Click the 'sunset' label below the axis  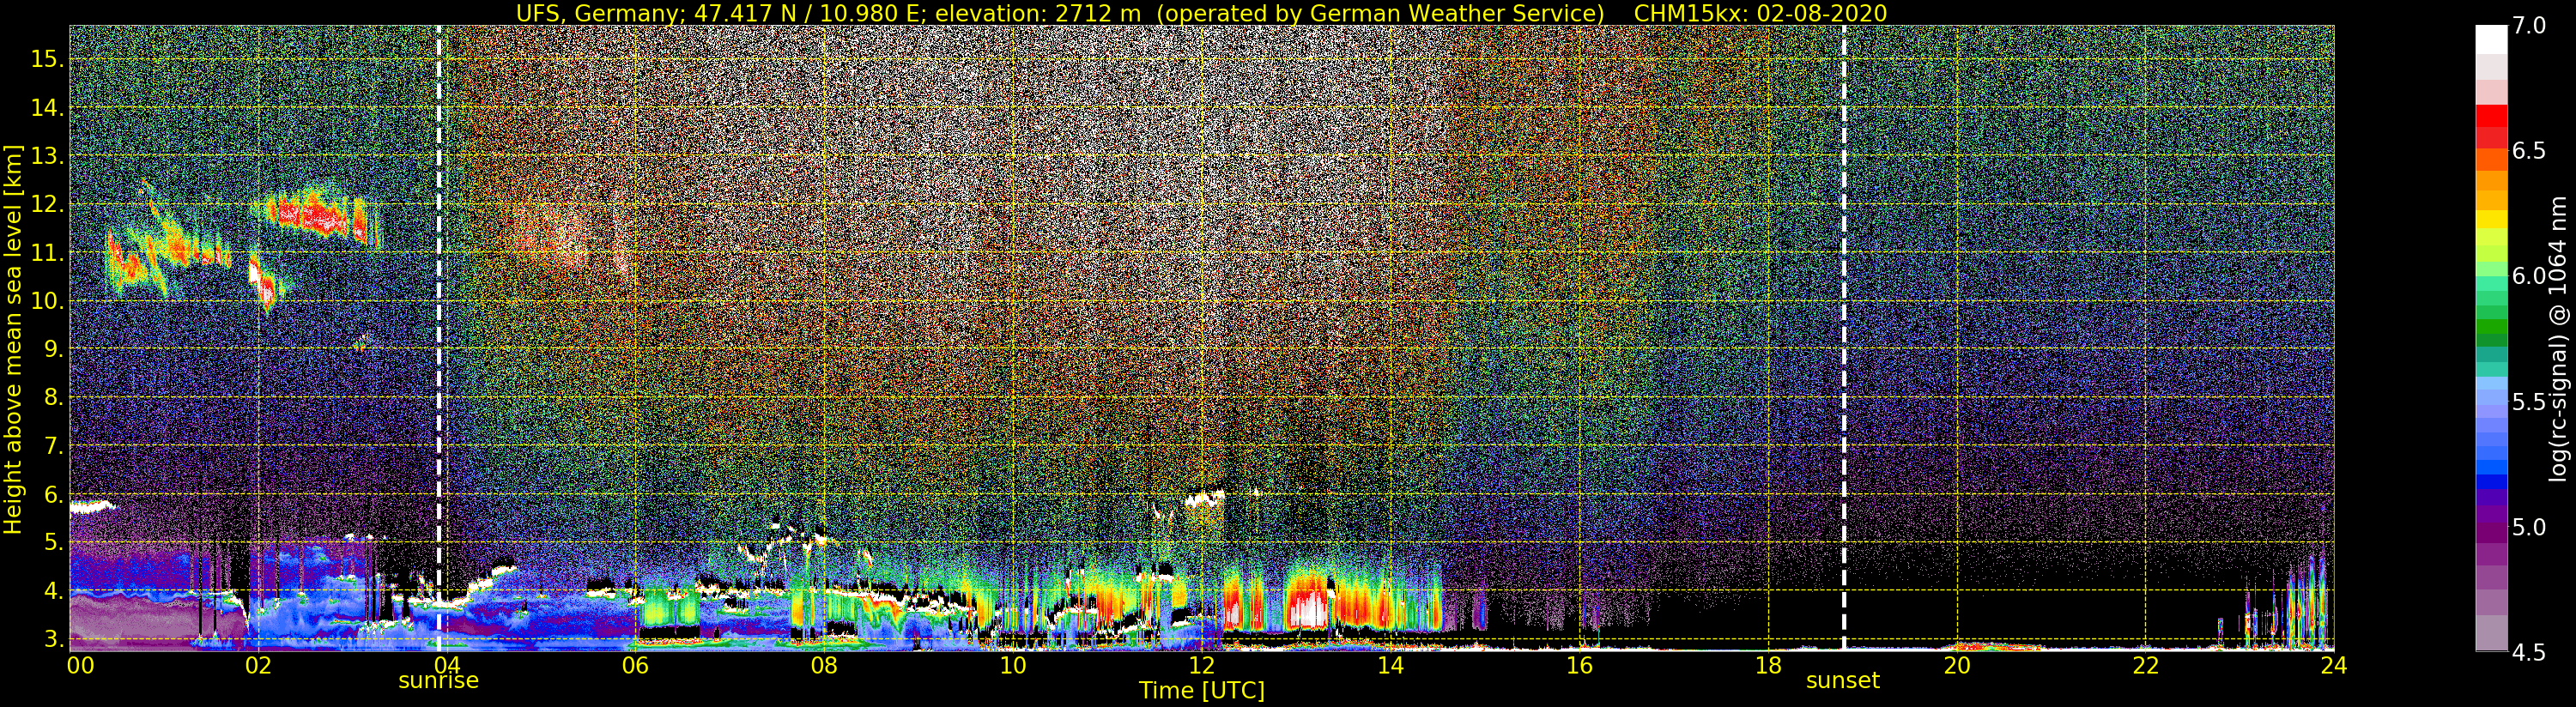[1842, 681]
